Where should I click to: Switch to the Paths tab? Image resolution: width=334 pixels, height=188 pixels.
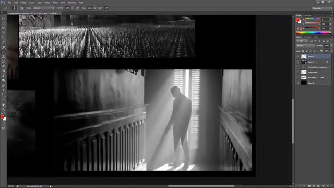[316, 37]
